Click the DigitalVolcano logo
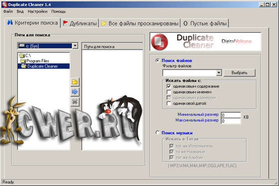The width and height of the screenshot is (279, 186). (x=237, y=41)
